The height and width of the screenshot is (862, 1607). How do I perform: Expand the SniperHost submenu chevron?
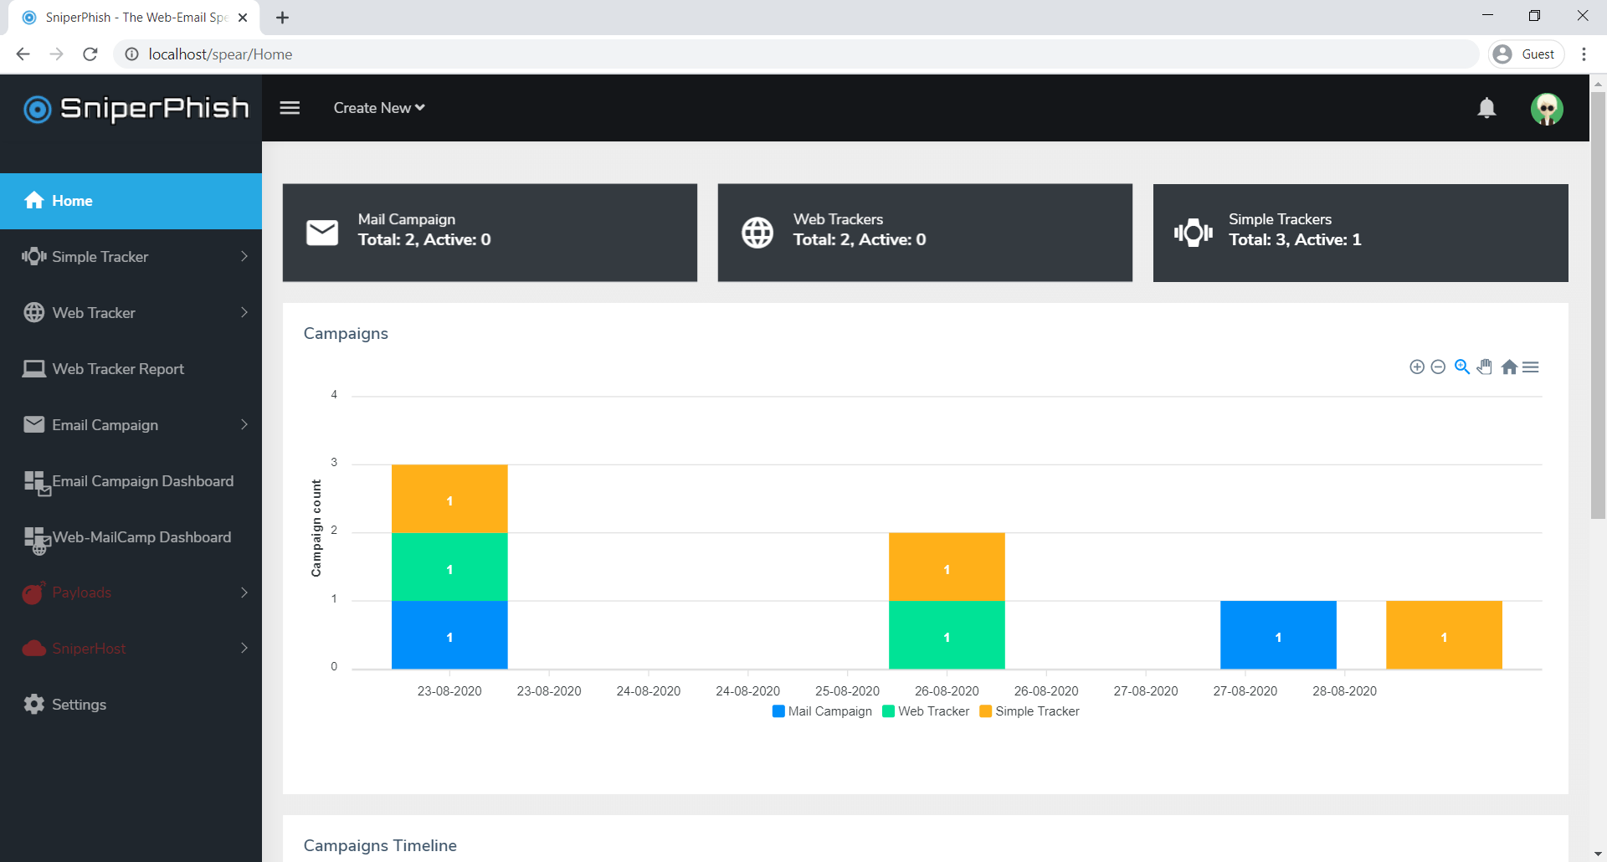click(244, 648)
